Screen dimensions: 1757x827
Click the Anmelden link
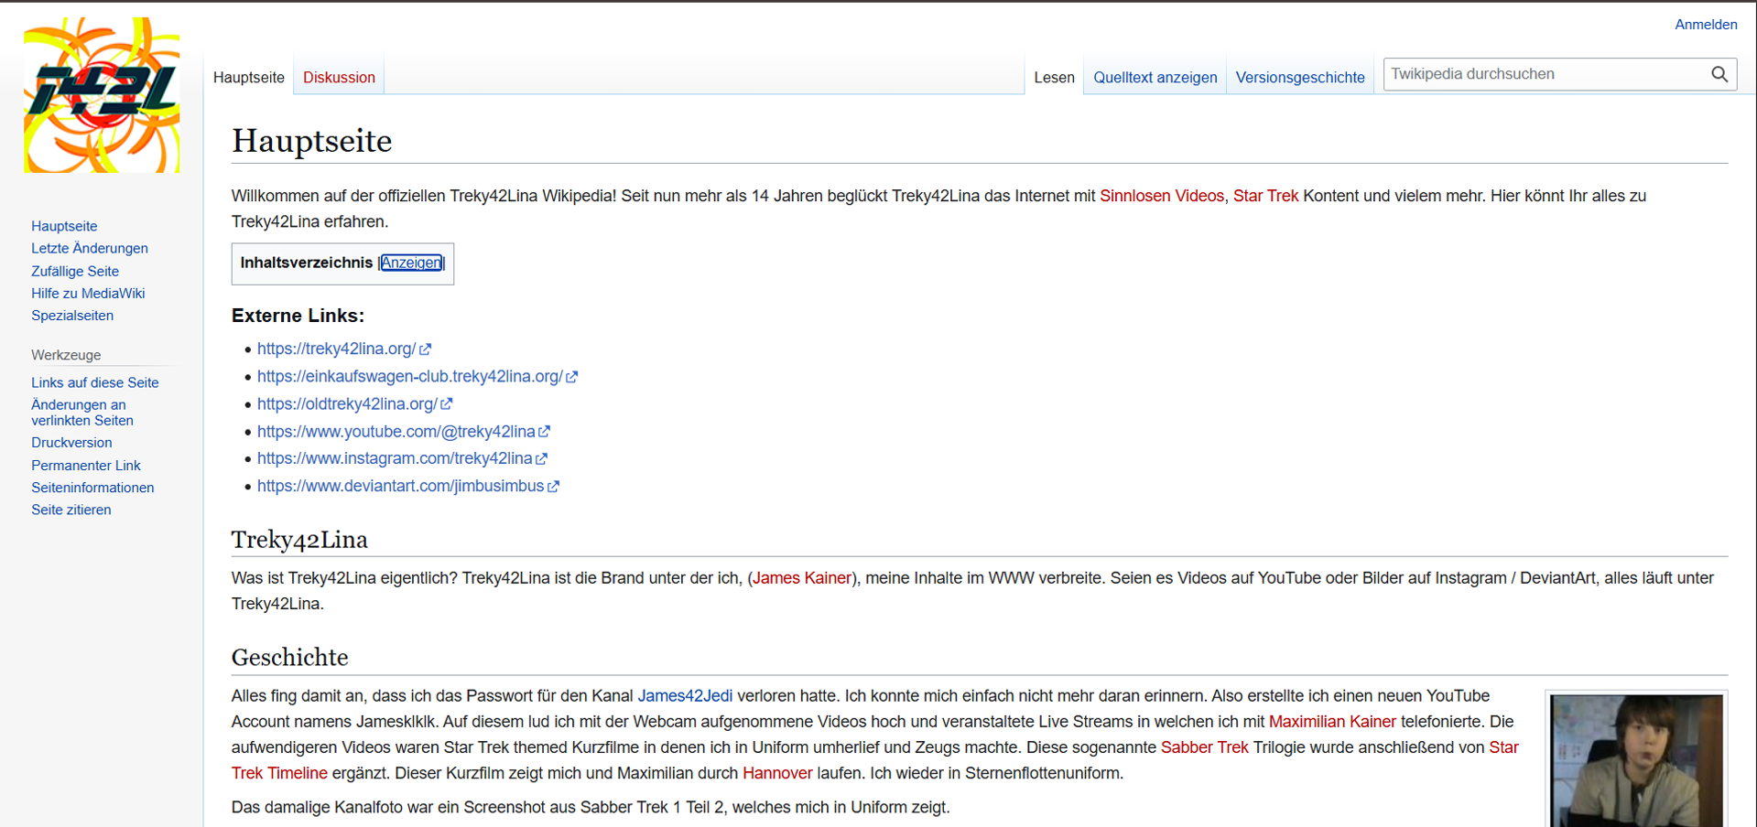click(x=1705, y=24)
